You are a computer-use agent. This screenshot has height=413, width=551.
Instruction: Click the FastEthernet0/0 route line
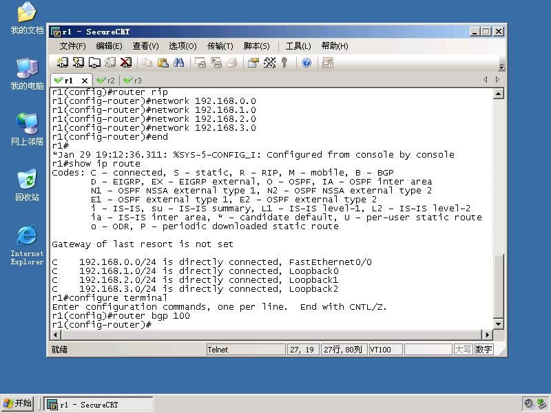click(x=211, y=262)
